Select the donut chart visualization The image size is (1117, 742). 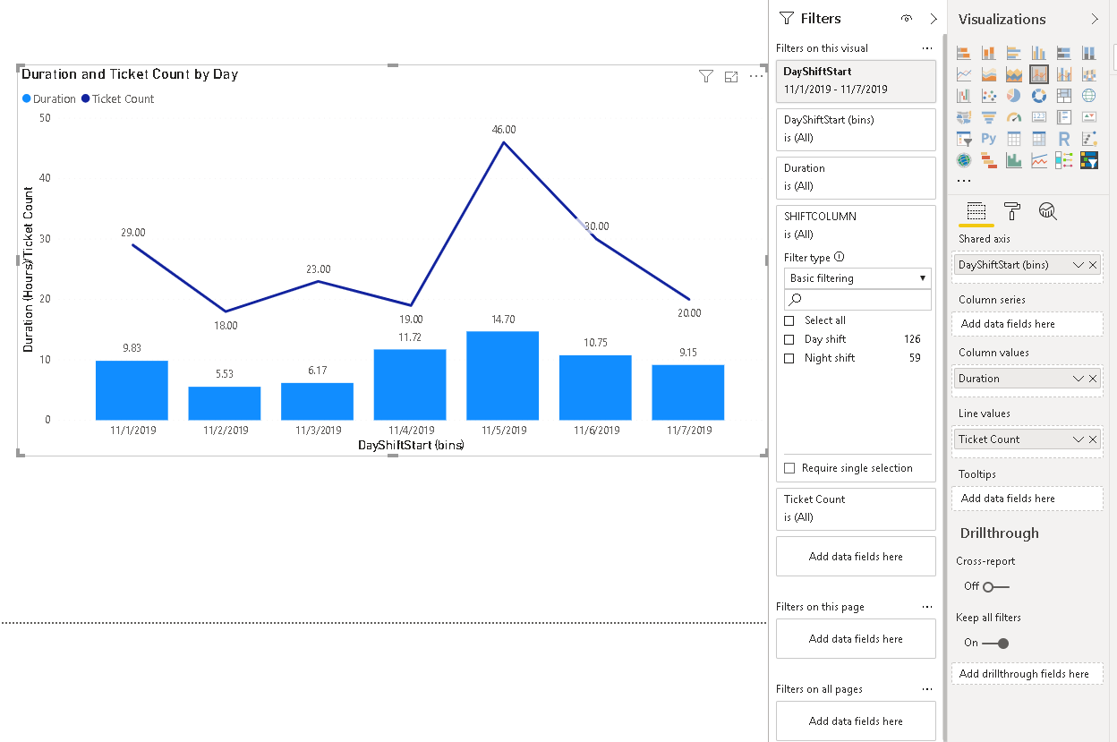coord(1039,96)
